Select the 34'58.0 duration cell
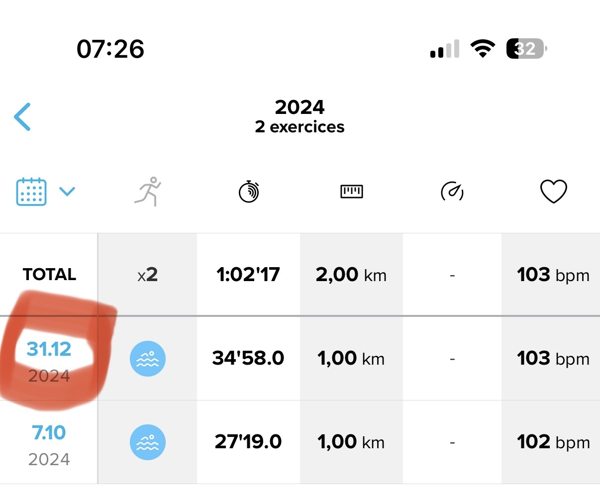 coord(248,358)
